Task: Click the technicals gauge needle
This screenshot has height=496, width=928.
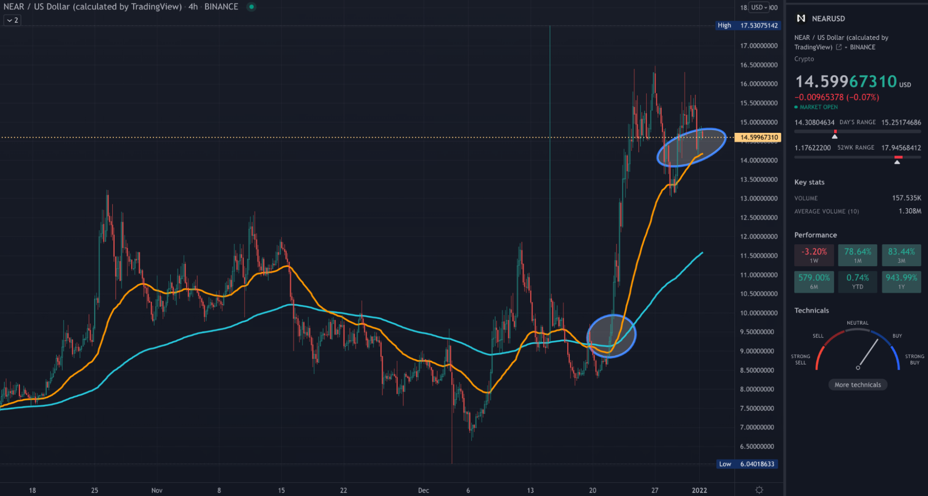Action: pos(868,354)
